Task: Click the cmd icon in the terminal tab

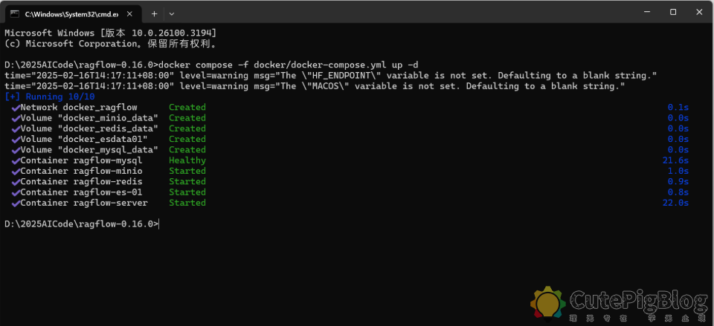Action: [14, 13]
